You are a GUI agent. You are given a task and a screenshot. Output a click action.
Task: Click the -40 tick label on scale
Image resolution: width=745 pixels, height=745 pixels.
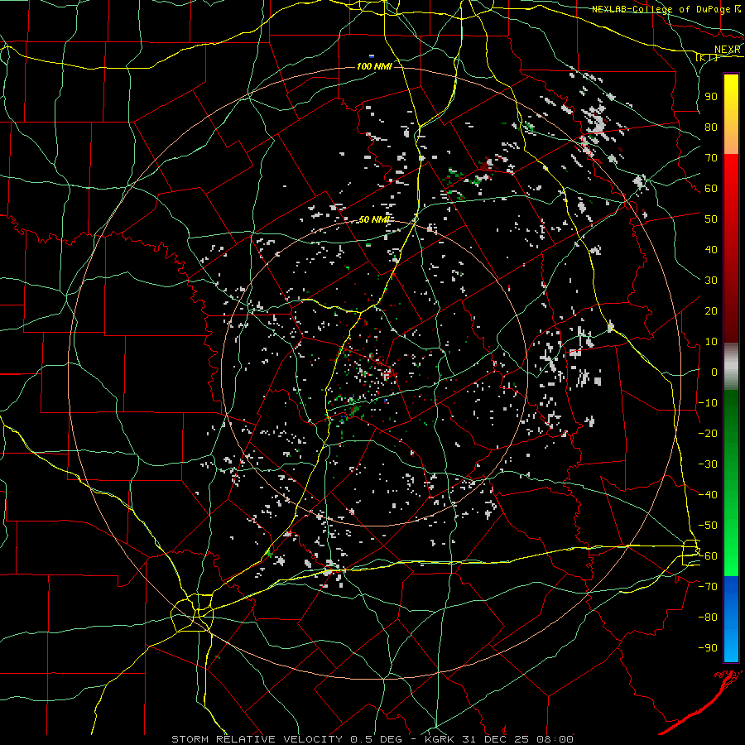(x=708, y=495)
